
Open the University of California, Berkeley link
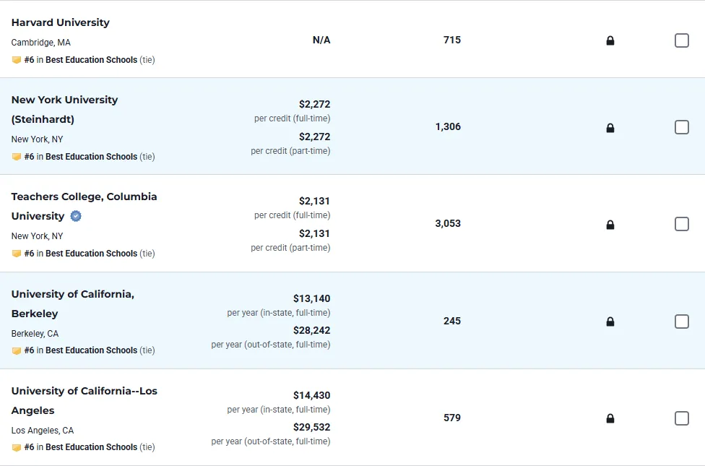click(72, 294)
